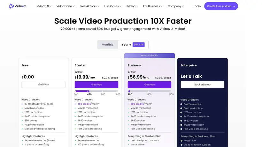Click checkmark beside 'Unlimited photo avatars'
Image resolution: width=262 pixels, height=147 pixels.
(x=128, y=141)
